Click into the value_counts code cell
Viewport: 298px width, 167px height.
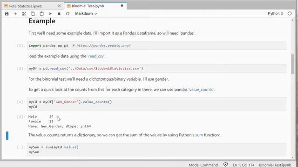(x=156, y=104)
